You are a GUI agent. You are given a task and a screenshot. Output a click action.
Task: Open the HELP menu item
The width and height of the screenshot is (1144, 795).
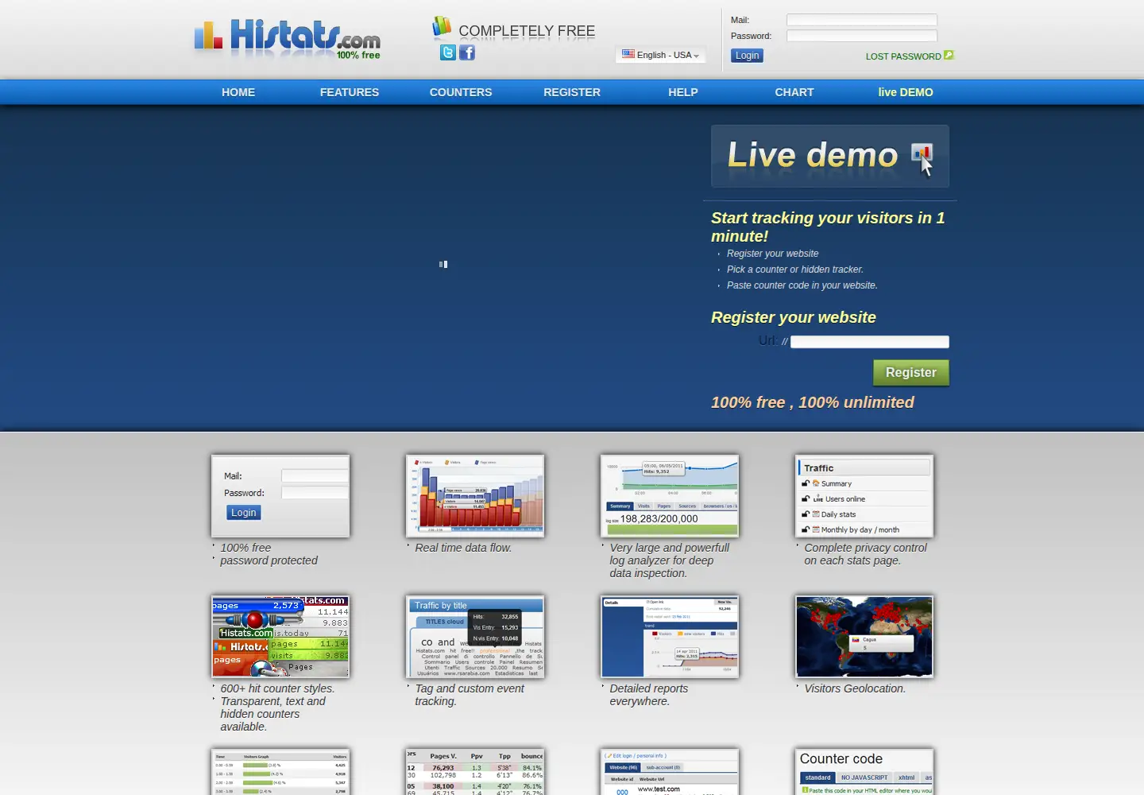[x=683, y=92]
